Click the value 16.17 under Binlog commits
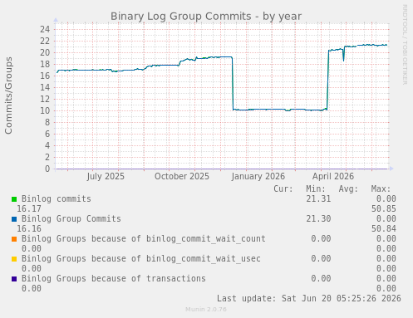Viewport: 413px width, 318px height. coord(29,209)
